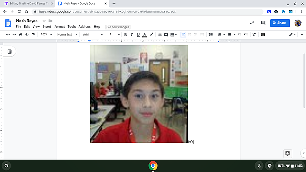Click the Insert link icon

(160, 35)
